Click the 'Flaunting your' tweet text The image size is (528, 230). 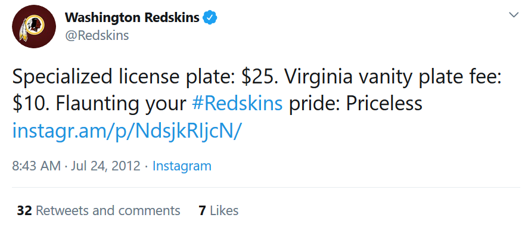(x=121, y=104)
